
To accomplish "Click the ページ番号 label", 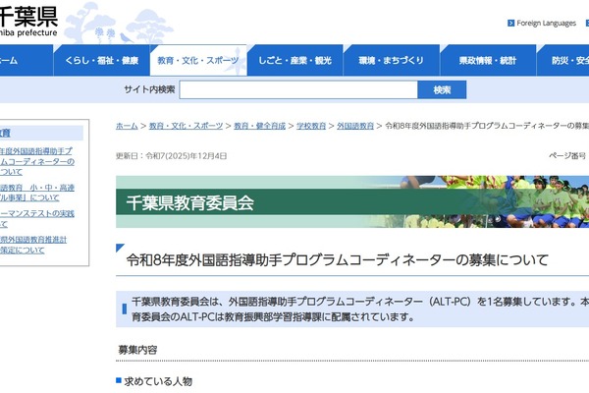I will (566, 155).
